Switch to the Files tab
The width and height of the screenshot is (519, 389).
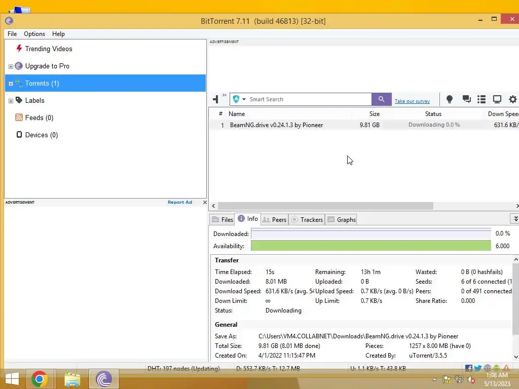pyautogui.click(x=222, y=220)
